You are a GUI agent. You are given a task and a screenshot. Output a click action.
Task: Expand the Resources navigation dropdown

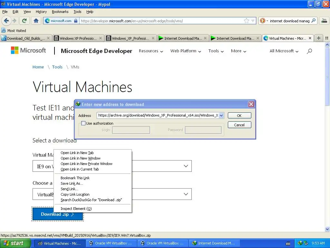(151, 51)
